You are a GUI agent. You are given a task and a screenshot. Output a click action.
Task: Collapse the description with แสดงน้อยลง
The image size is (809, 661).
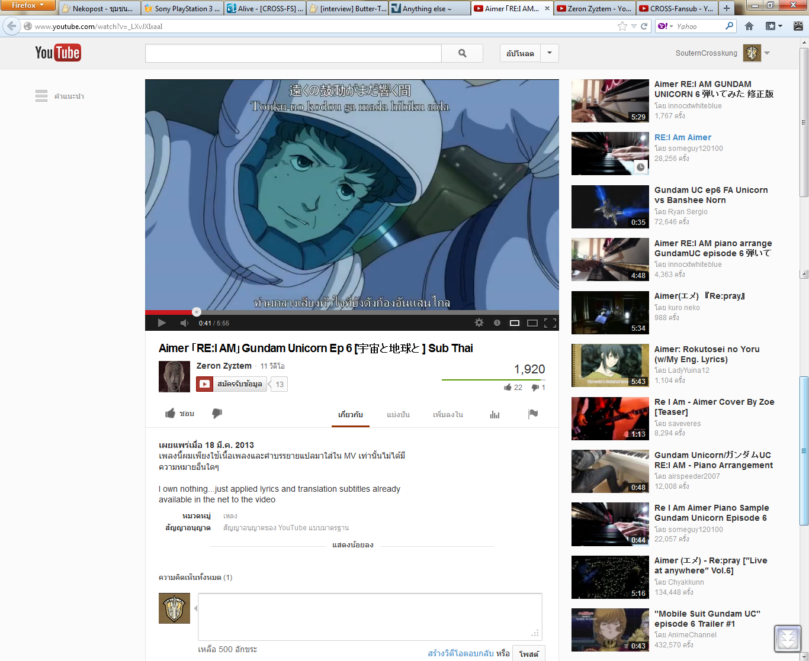[352, 545]
